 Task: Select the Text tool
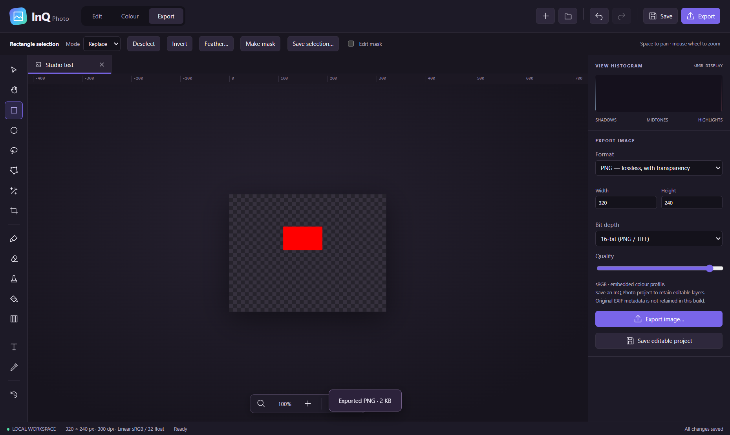(14, 347)
